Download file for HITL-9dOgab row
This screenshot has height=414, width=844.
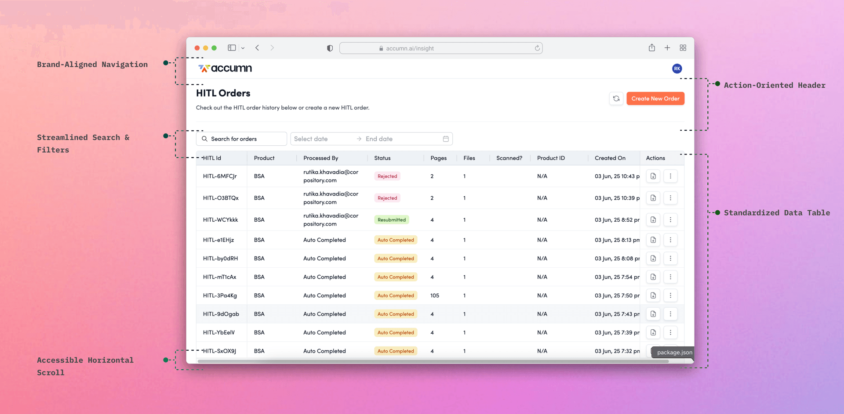pos(653,314)
